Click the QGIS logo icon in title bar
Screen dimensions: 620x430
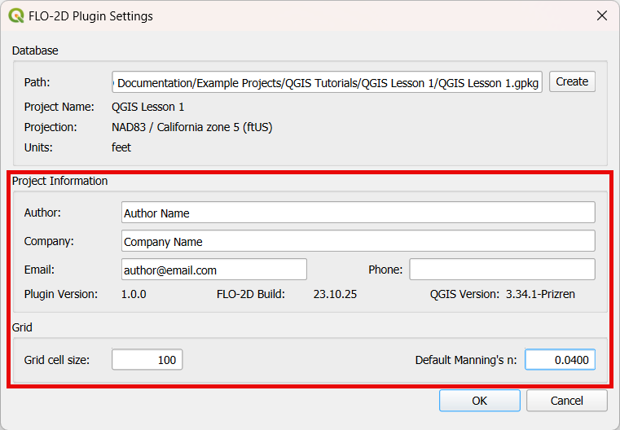pyautogui.click(x=15, y=15)
